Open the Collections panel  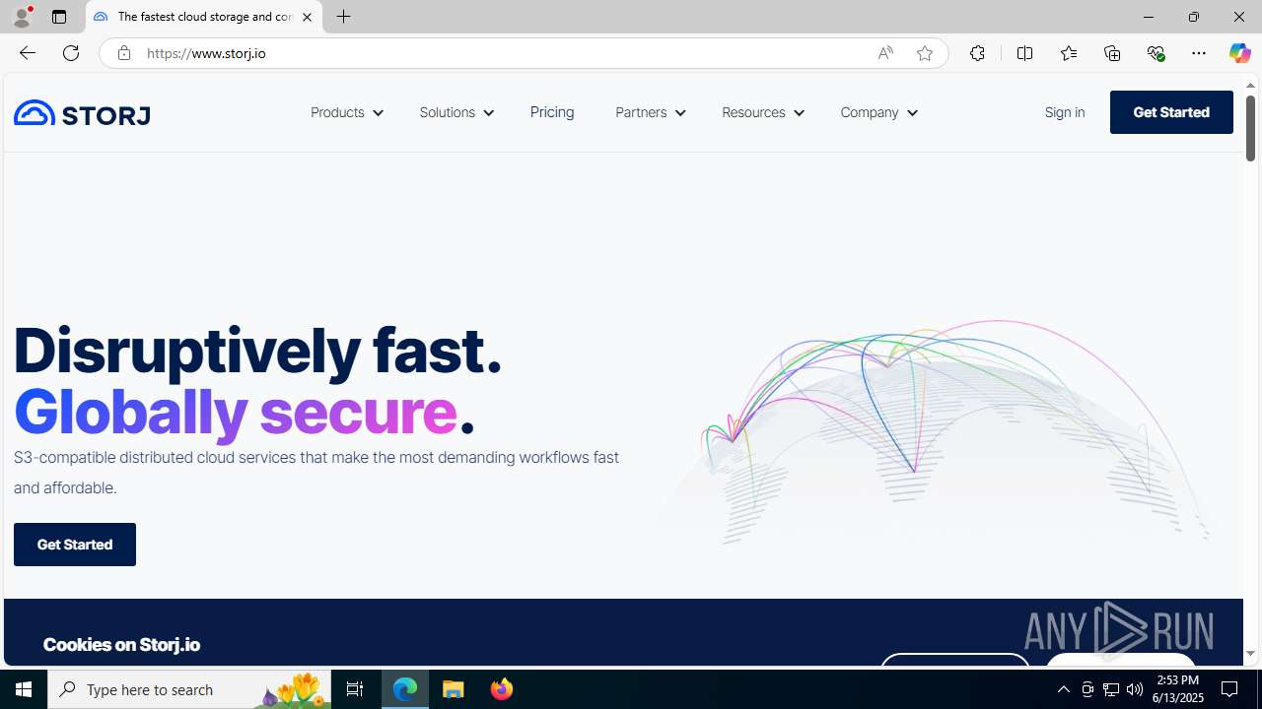pos(1112,53)
